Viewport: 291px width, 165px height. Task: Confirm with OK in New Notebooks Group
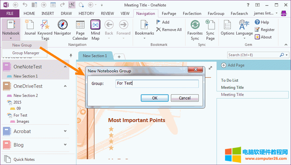pos(155,98)
